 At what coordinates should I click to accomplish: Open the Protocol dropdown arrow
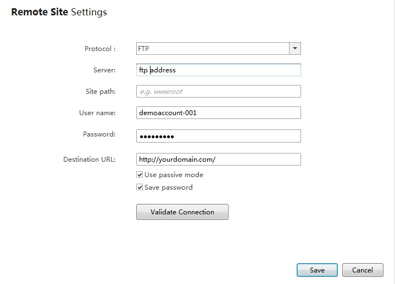[x=295, y=48]
